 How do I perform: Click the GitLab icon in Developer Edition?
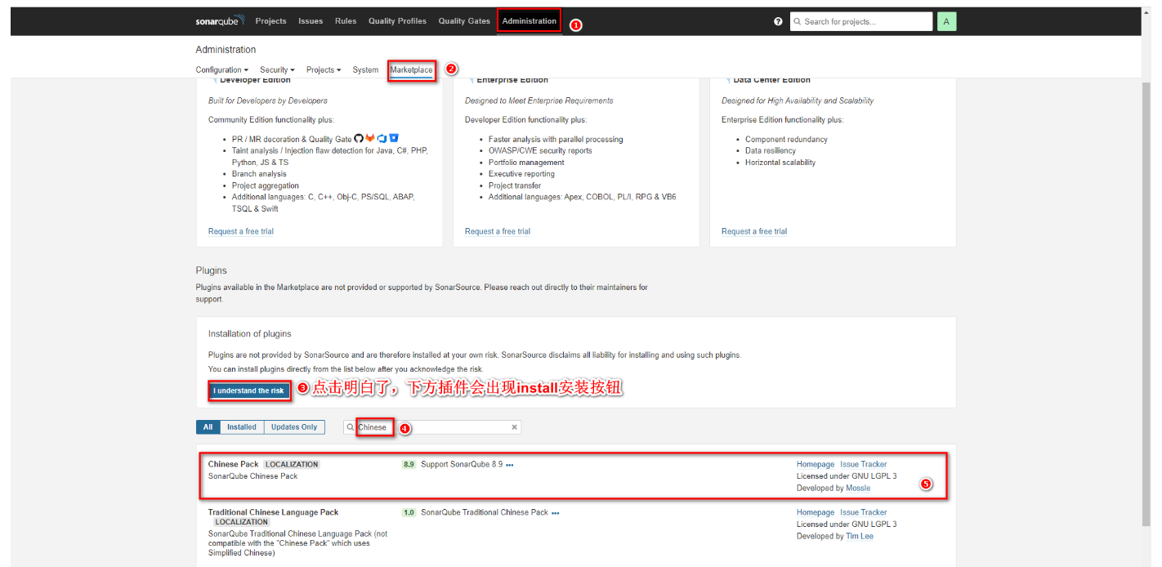pyautogui.click(x=370, y=139)
